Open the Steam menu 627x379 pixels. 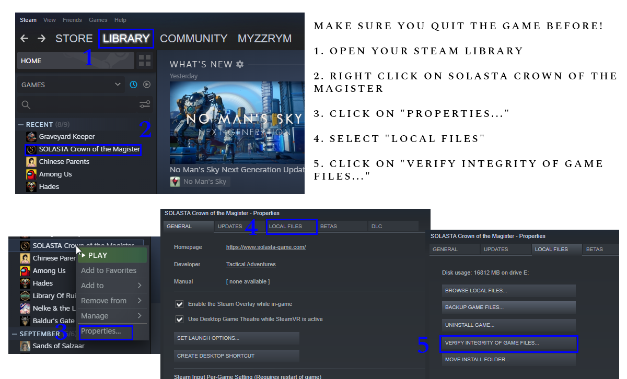click(28, 20)
